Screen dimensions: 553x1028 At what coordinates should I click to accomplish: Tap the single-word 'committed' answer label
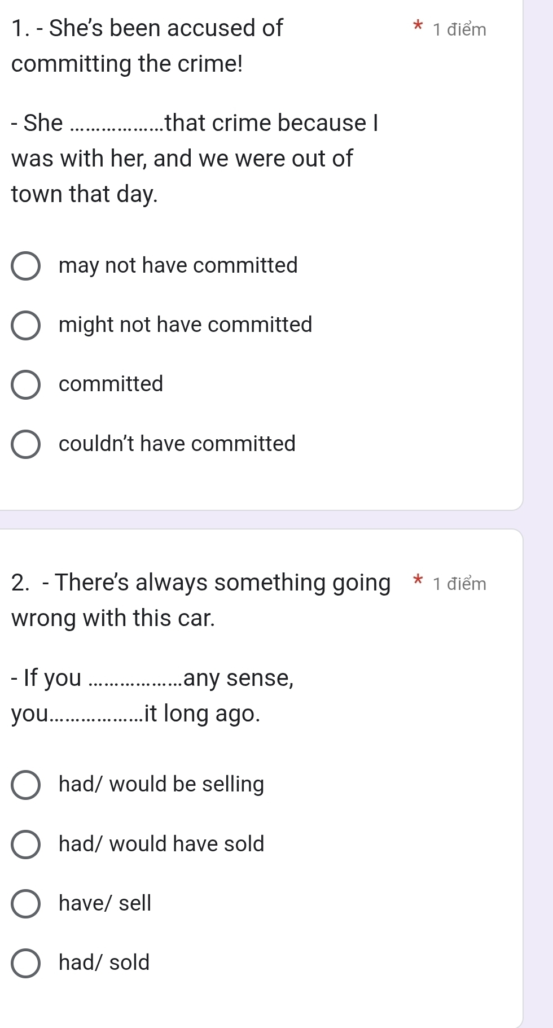[111, 384]
